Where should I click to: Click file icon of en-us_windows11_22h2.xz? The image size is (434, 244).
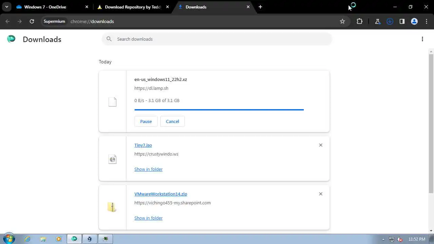112,102
